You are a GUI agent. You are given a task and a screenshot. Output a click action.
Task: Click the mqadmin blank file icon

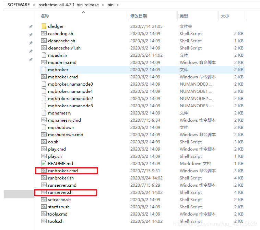click(44, 55)
